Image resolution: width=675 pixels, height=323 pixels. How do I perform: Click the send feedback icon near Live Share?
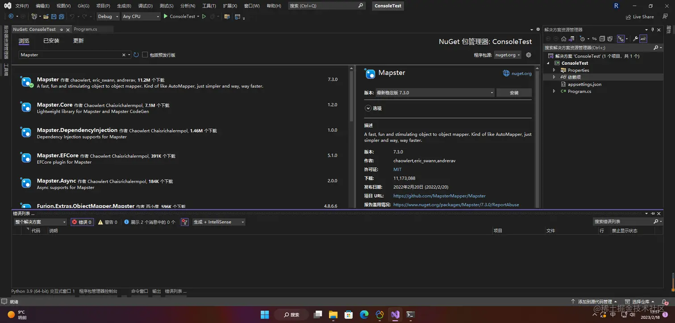(x=665, y=17)
